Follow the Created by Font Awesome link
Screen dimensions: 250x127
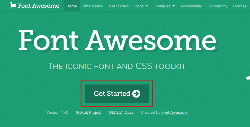pyautogui.click(x=175, y=112)
